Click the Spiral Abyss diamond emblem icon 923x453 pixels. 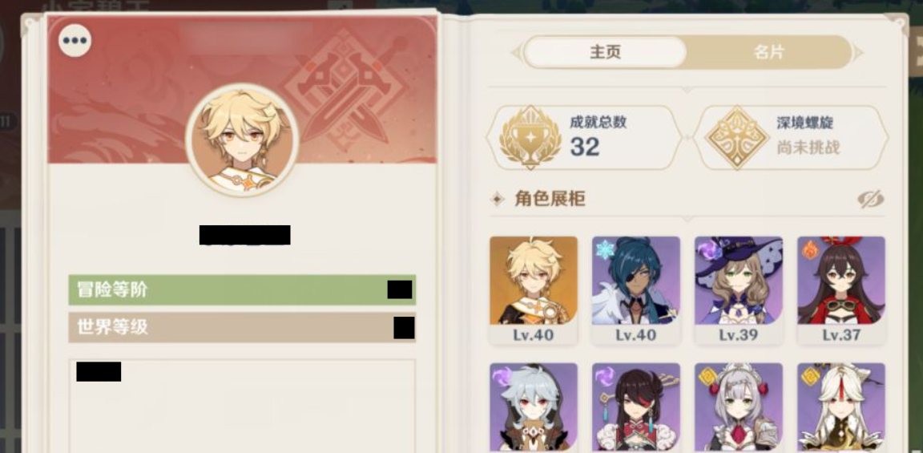coord(737,137)
